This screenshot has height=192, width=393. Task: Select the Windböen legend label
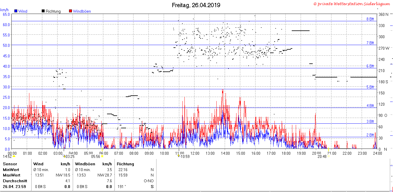tap(82, 11)
